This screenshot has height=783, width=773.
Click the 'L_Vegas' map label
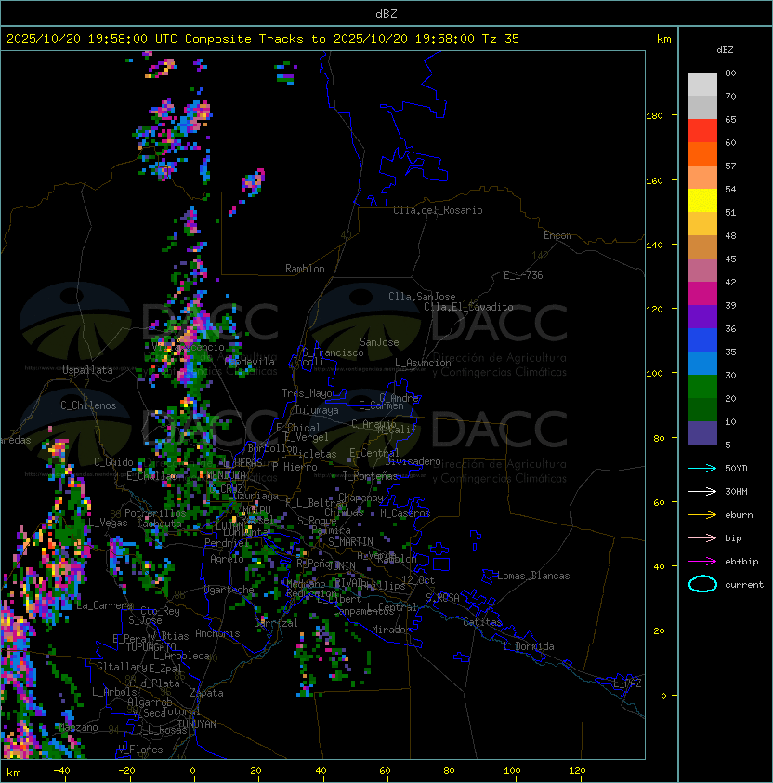[x=108, y=523]
